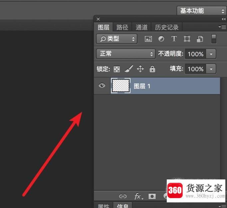Switch to the 图层 tab

coord(104,27)
